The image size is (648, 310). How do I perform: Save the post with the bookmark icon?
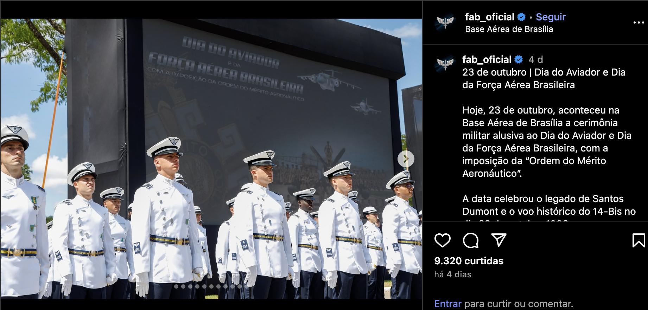pos(639,240)
